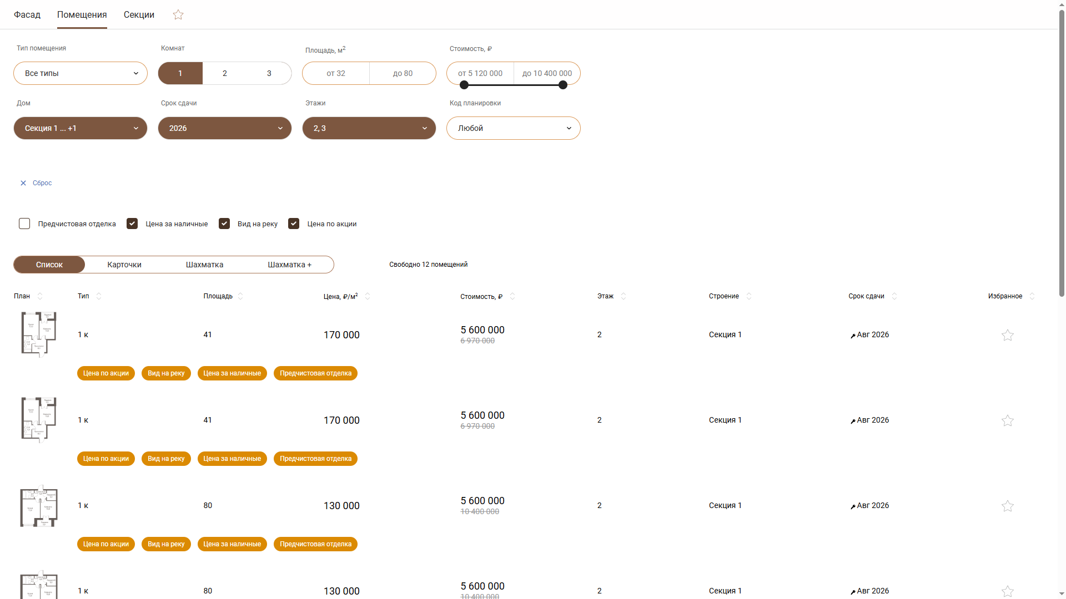Disable the Цена за наличные checkbox

coord(132,224)
